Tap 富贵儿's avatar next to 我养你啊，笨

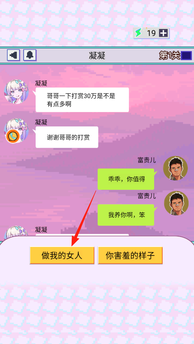[x=176, y=203]
